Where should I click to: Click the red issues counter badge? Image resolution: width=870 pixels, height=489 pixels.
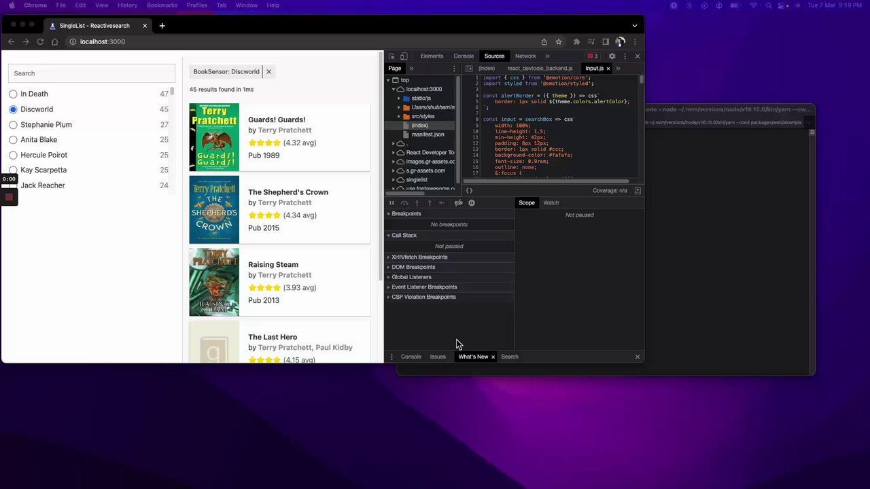pos(593,56)
